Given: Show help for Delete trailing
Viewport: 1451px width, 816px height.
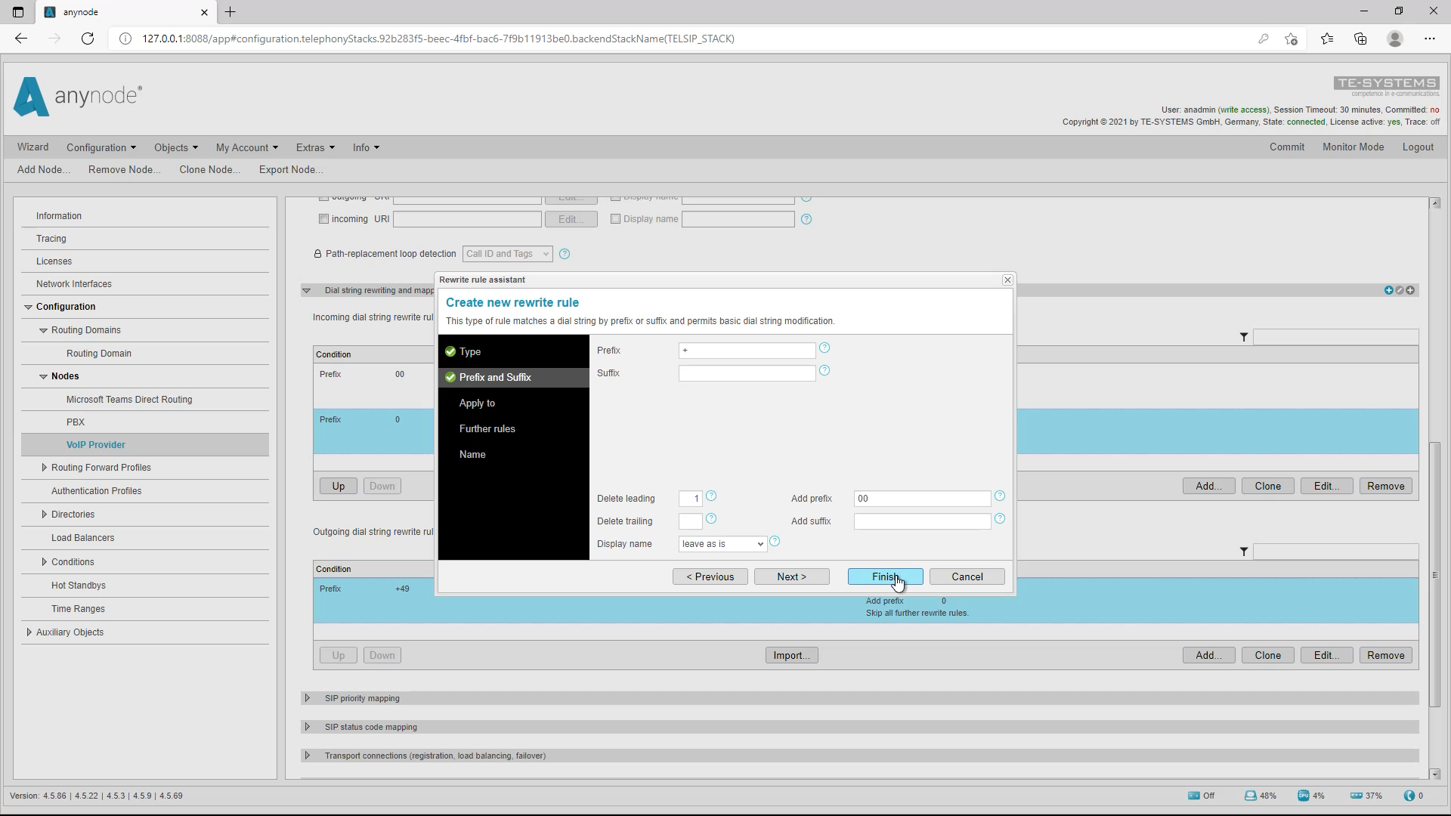Looking at the screenshot, I should pyautogui.click(x=711, y=519).
